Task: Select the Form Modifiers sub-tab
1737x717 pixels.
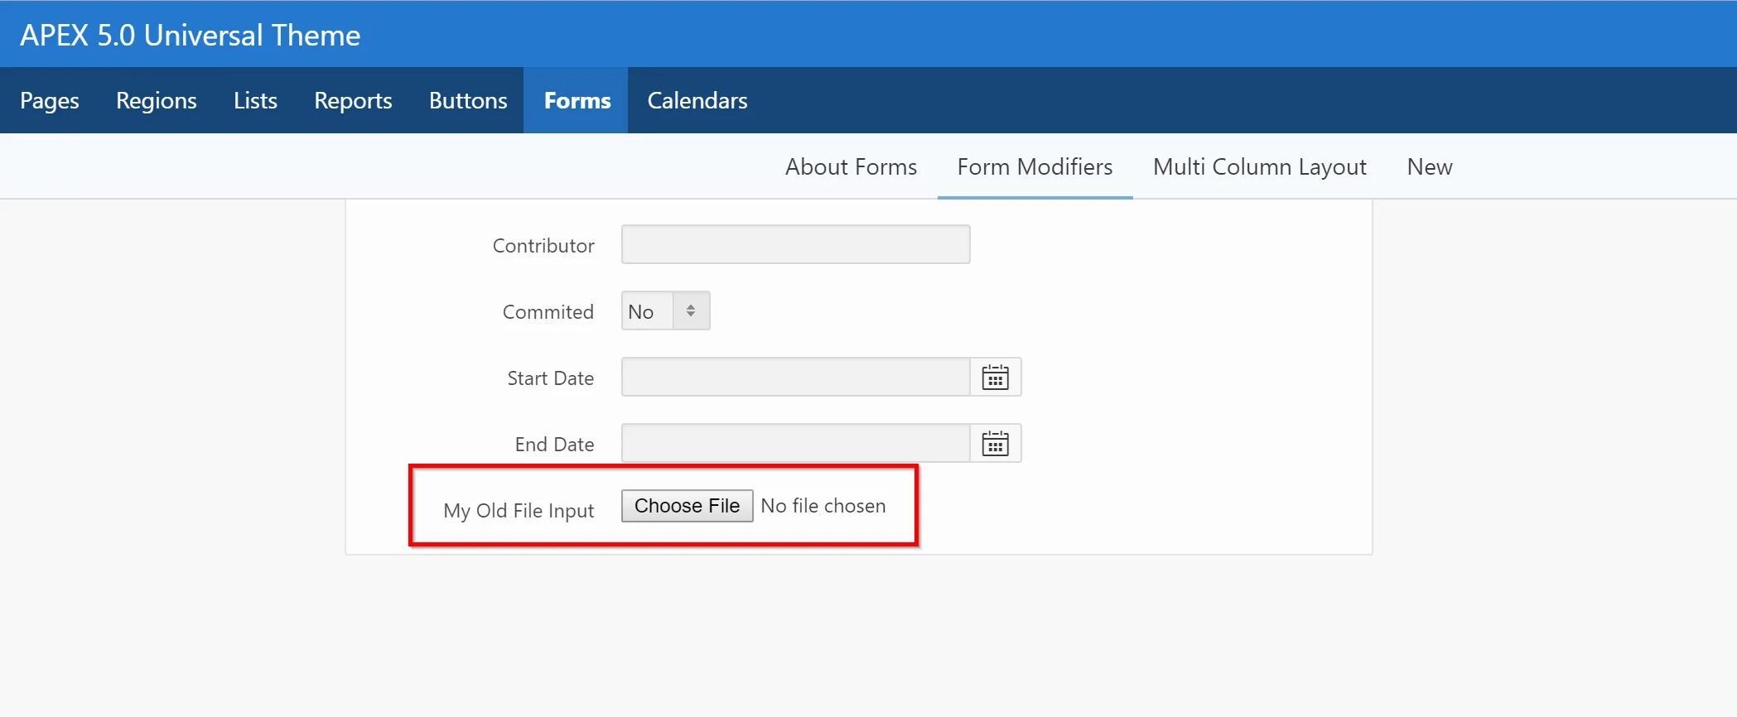Action: [x=1035, y=166]
